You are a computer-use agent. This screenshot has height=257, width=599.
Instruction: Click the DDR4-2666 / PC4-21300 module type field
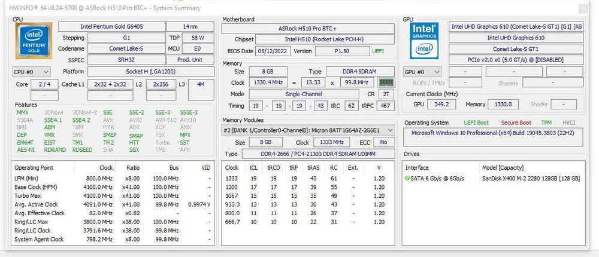[x=318, y=154]
